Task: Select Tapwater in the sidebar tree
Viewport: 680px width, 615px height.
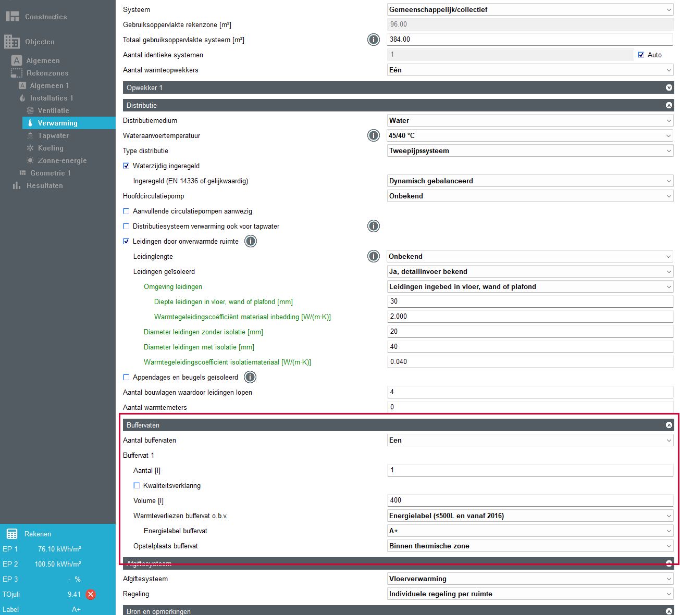Action: [53, 135]
